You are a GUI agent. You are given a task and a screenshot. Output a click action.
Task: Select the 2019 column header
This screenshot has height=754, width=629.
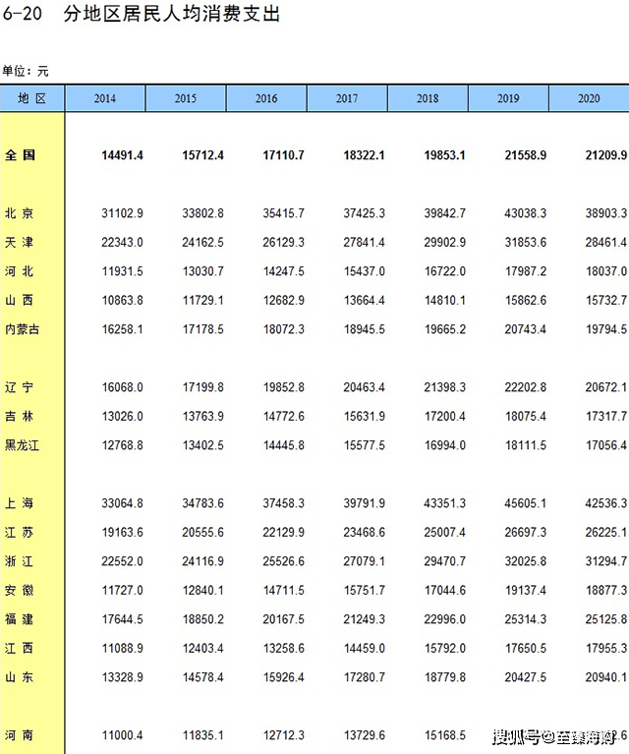pyautogui.click(x=508, y=98)
